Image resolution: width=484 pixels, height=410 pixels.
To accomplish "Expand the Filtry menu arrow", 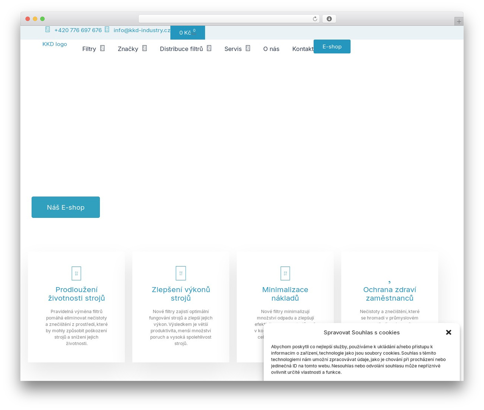I will pos(102,48).
